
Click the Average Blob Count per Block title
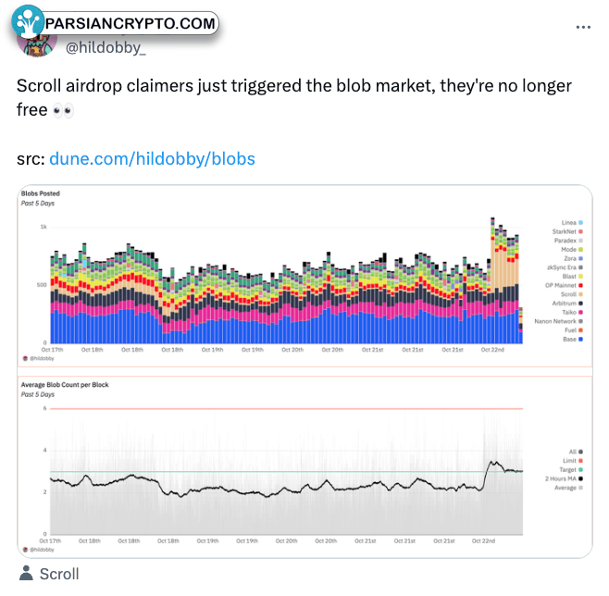click(65, 385)
